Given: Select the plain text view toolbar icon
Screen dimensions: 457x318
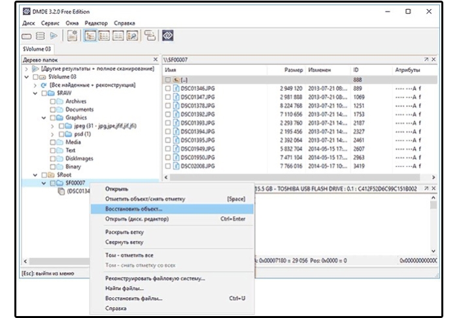Looking at the screenshot, I should coord(118,36).
